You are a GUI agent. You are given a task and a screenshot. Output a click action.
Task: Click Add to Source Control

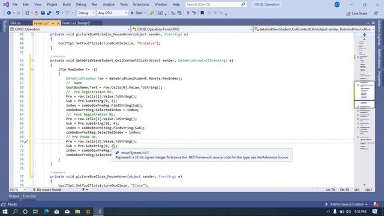click(x=347, y=204)
